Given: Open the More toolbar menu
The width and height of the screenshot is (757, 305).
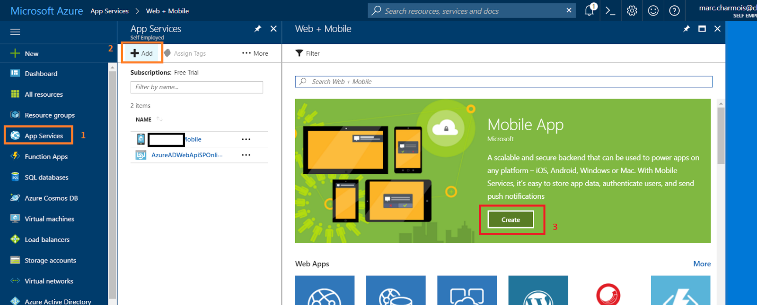Looking at the screenshot, I should pos(255,53).
